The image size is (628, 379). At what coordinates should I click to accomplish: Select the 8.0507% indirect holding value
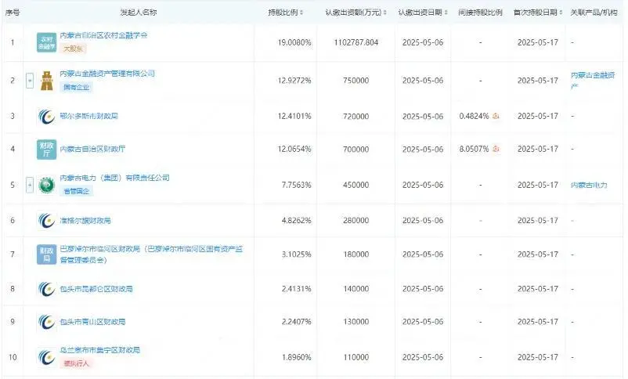pos(475,149)
